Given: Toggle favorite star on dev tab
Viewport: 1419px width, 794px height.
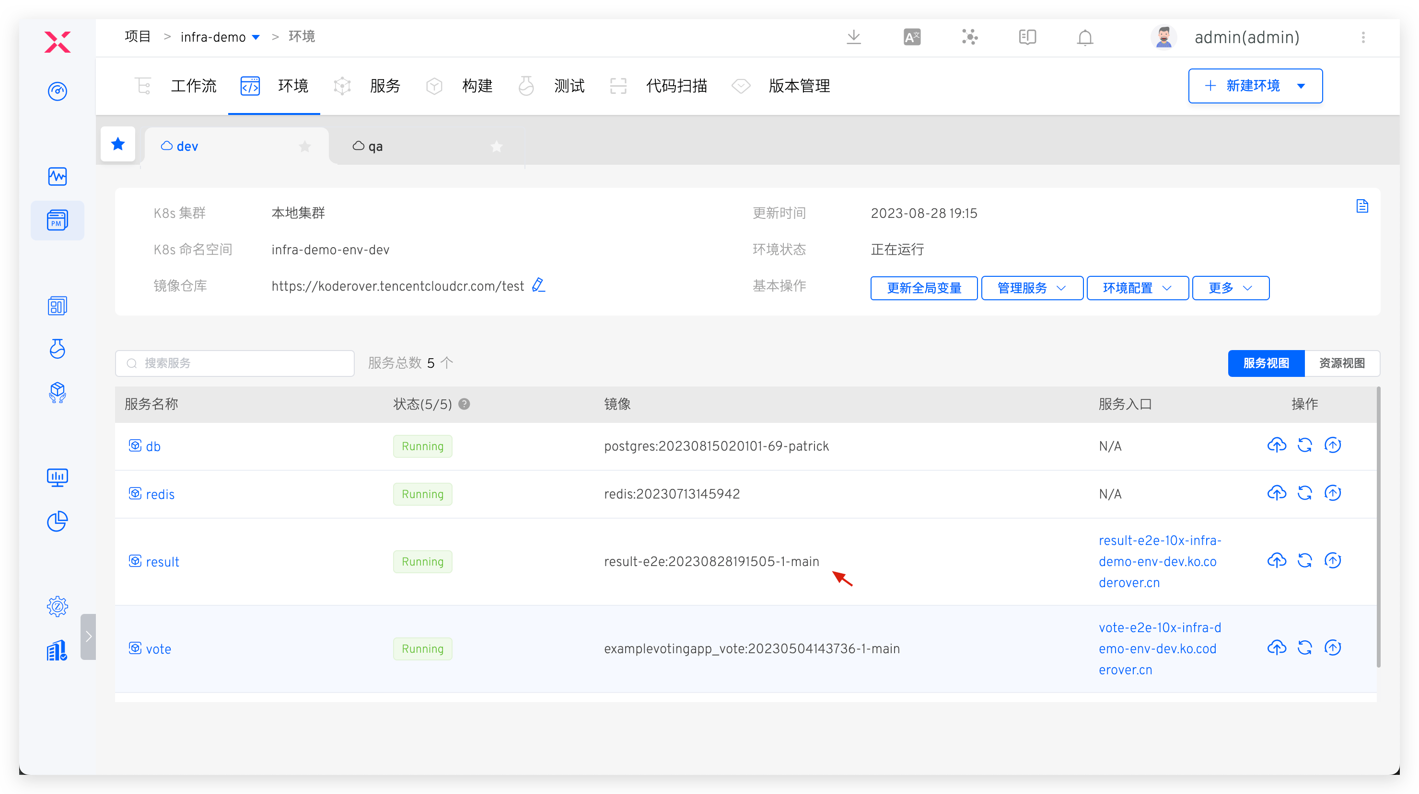Looking at the screenshot, I should pyautogui.click(x=304, y=147).
